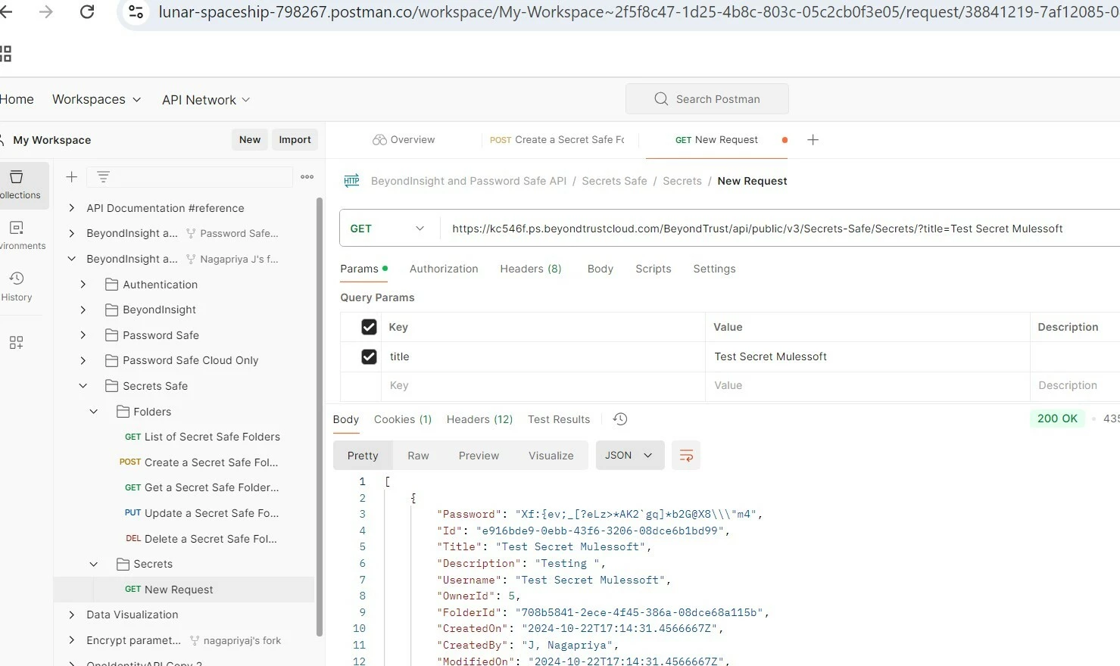Switch to Create a Secret Safe POST tab
The image size is (1120, 666).
point(557,140)
